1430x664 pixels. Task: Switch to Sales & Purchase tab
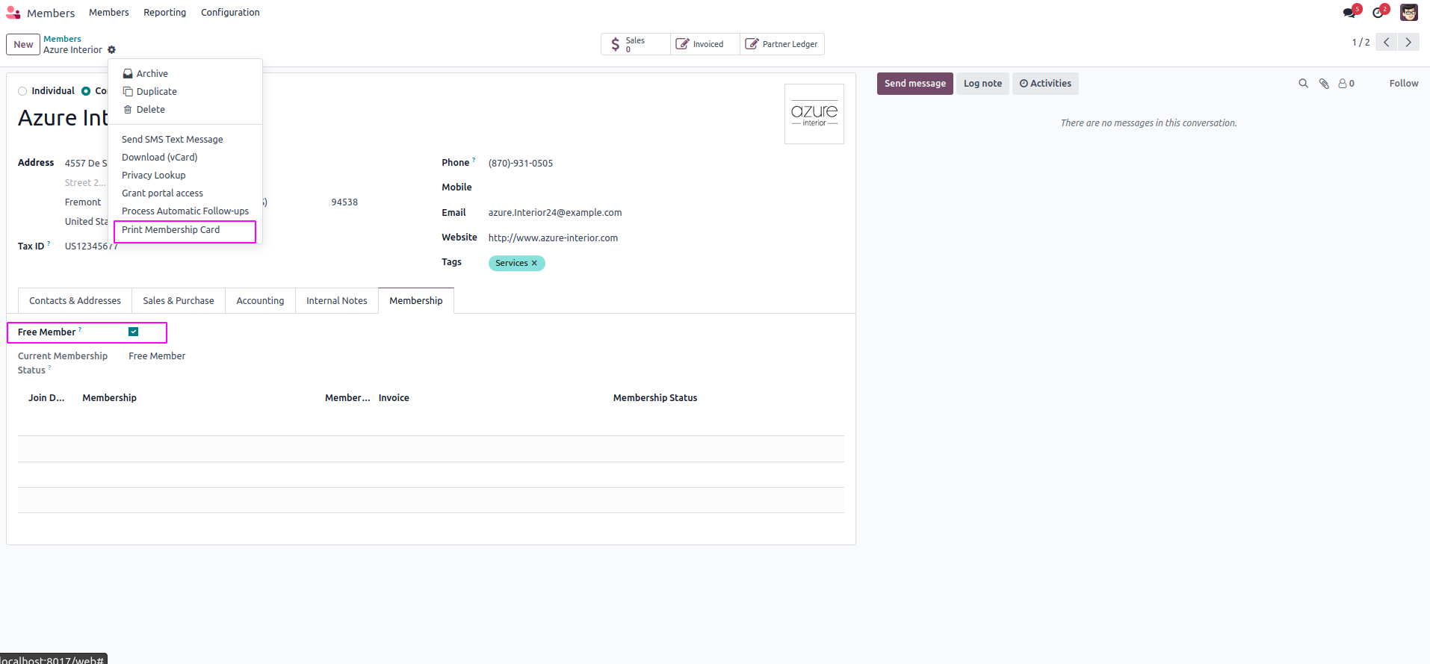179,300
